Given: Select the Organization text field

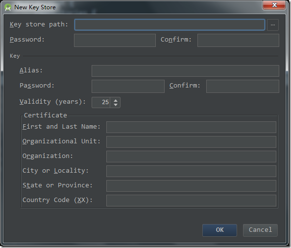Looking at the screenshot, I should point(191,157).
